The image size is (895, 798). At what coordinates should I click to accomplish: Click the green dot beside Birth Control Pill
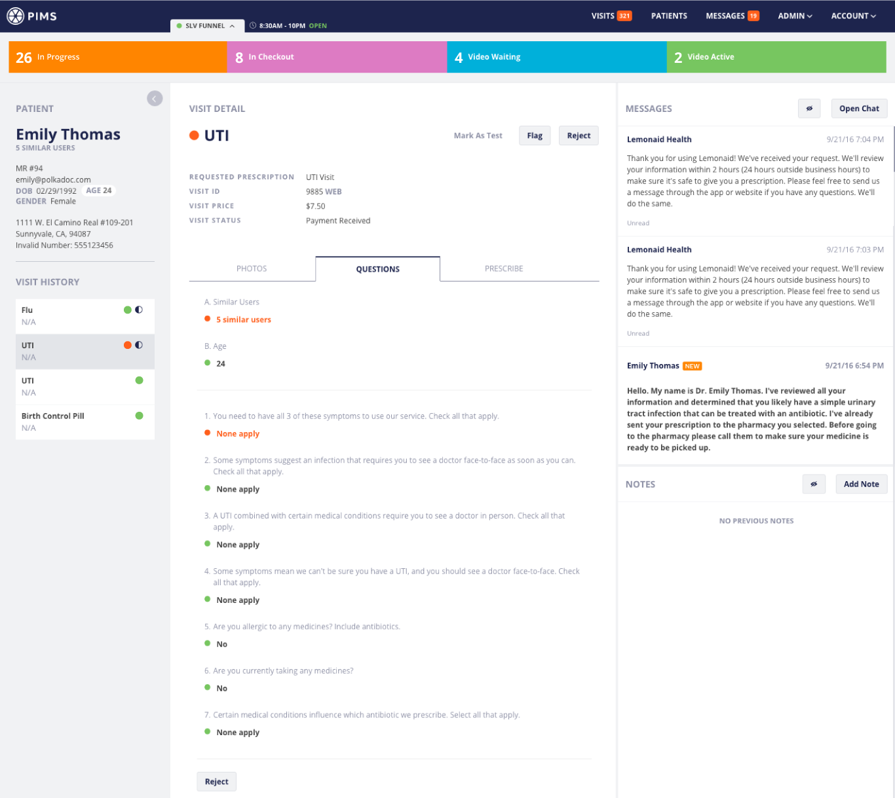[x=138, y=415]
